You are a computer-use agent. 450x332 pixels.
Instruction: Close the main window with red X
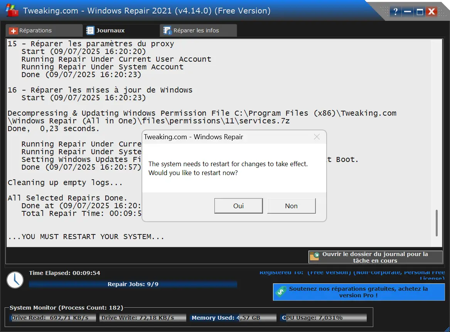pos(431,12)
